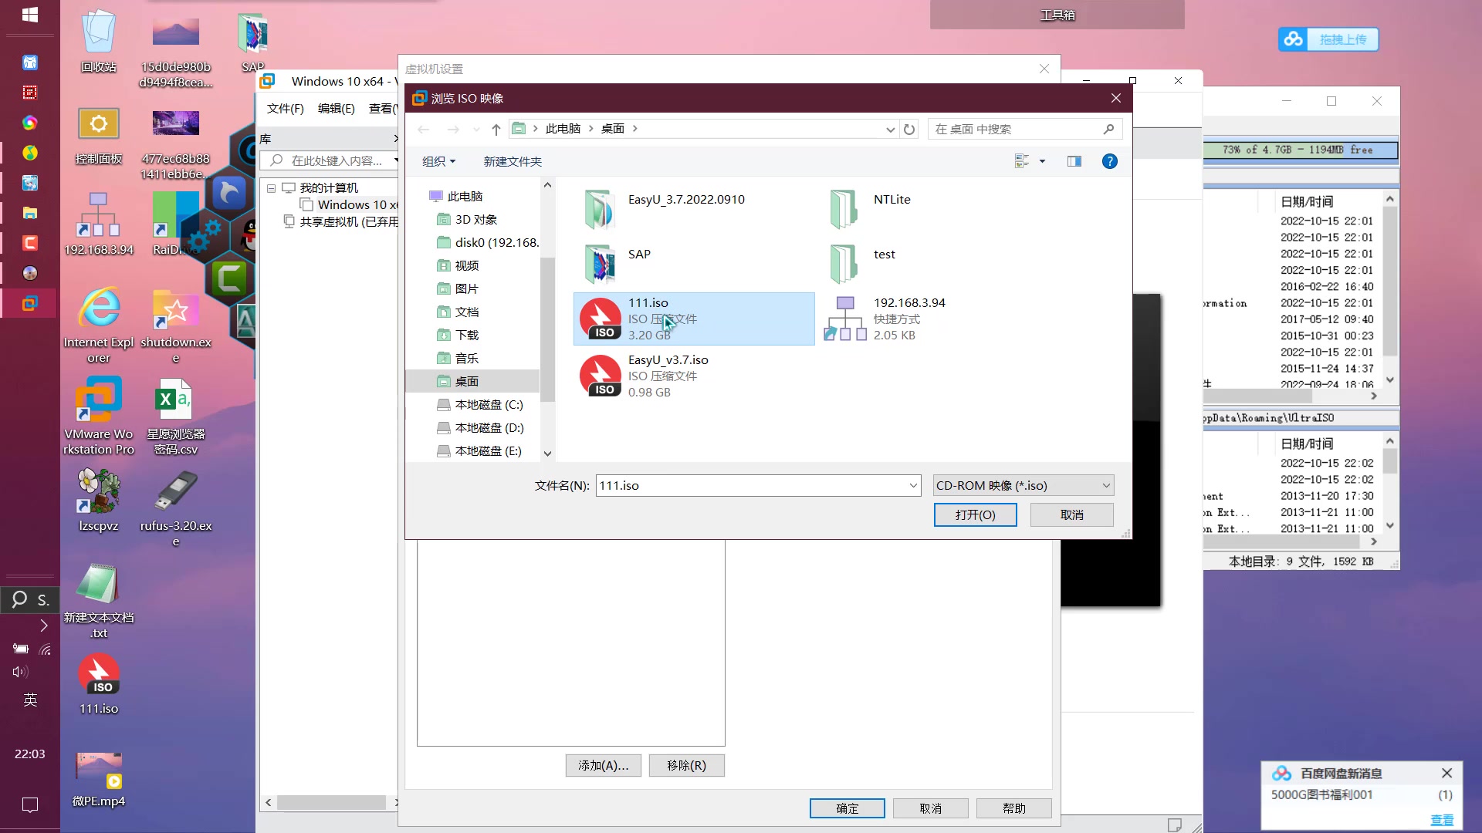Expand the address bar history dropdown
Image resolution: width=1482 pixels, height=833 pixels.
coord(890,130)
